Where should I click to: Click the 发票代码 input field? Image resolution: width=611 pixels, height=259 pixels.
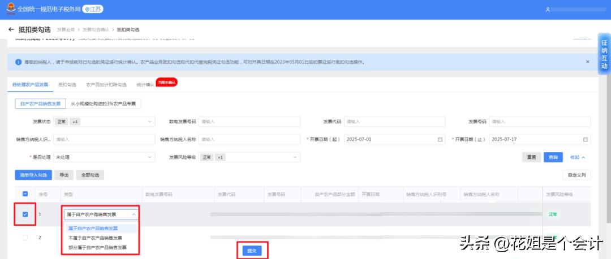pyautogui.click(x=395, y=122)
